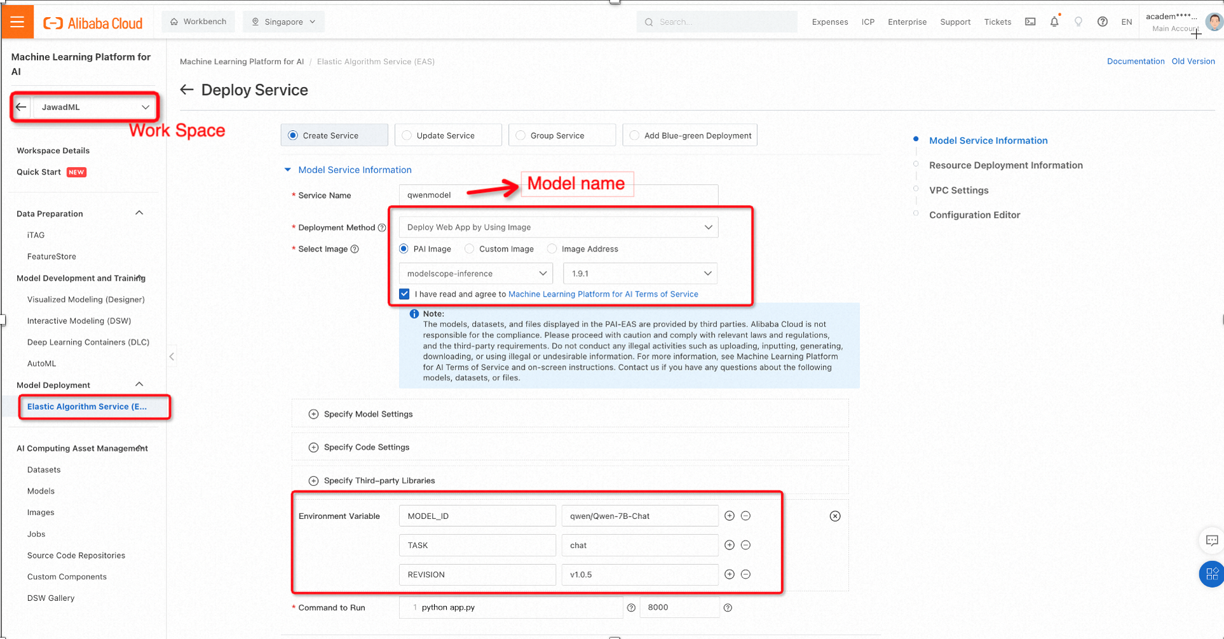Image resolution: width=1224 pixels, height=639 pixels.
Task: Go to Alibaba Cloud logo home
Action: point(93,23)
